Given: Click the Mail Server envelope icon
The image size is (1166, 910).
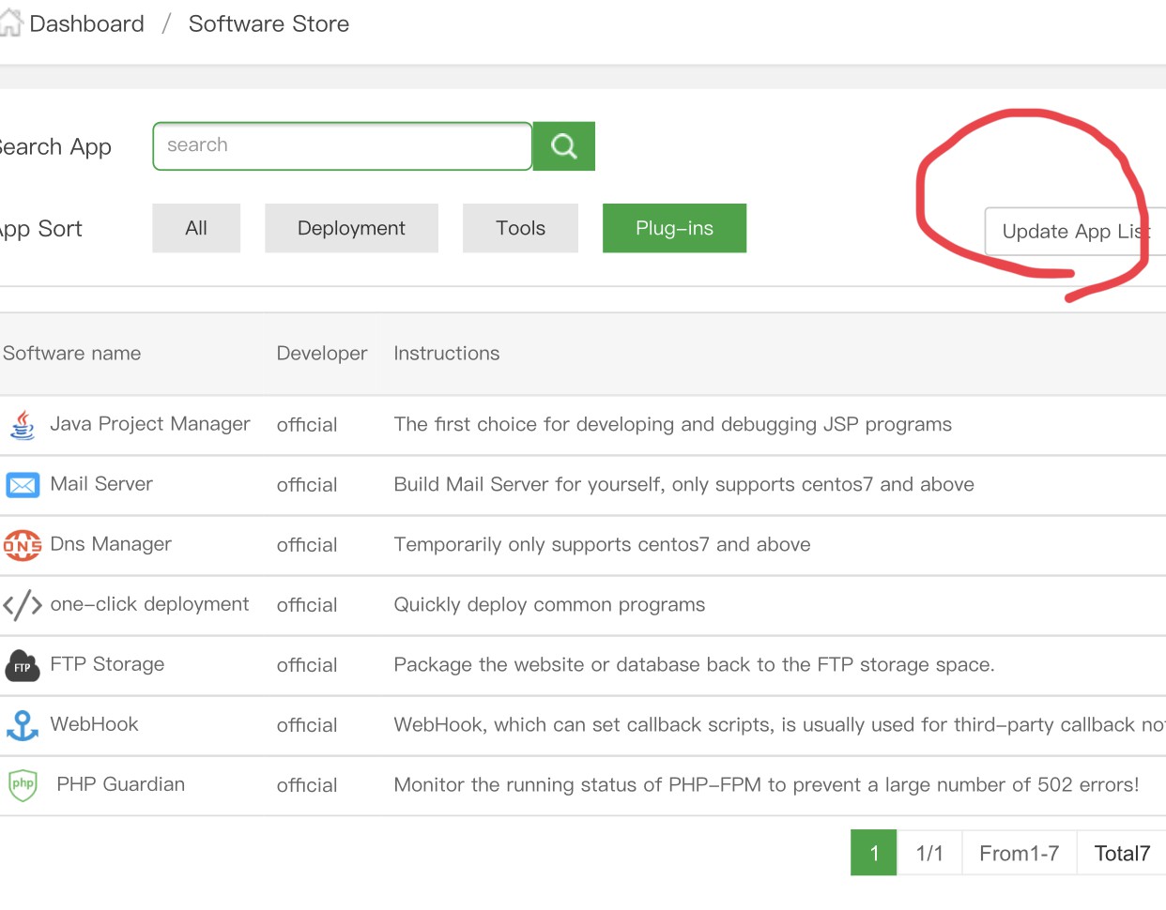Looking at the screenshot, I should coord(23,485).
